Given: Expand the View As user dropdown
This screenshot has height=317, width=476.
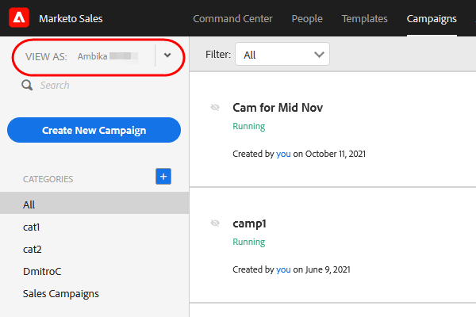Looking at the screenshot, I should tap(167, 55).
